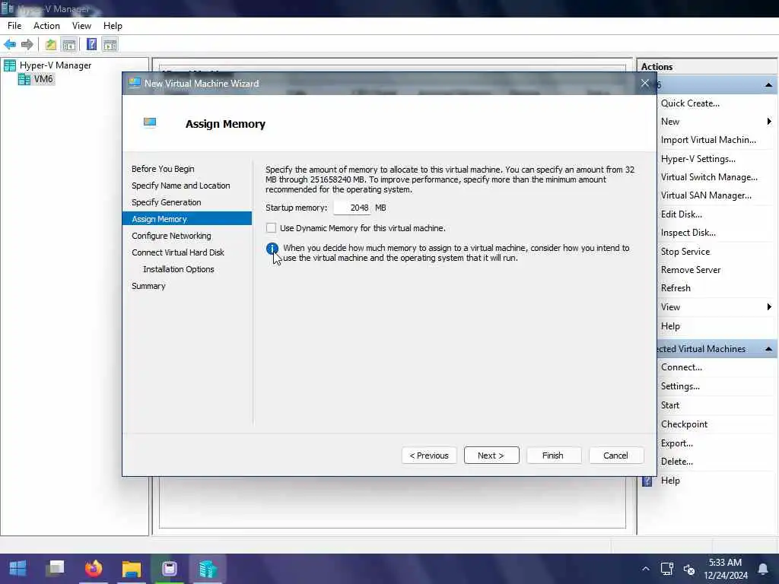Click Inspect Disk action
Image resolution: width=779 pixels, height=584 pixels.
point(688,233)
